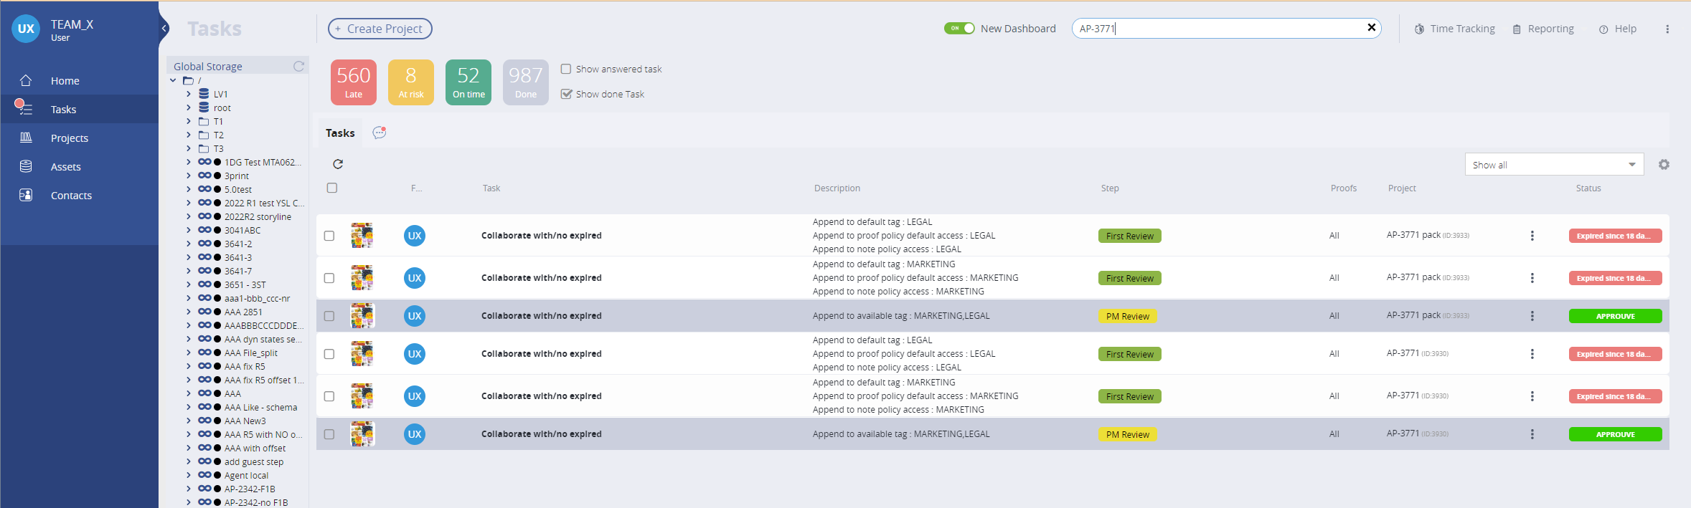Screen dimensions: 1691x508
Task: Filter by 987 Done tasks
Action: coord(526,82)
